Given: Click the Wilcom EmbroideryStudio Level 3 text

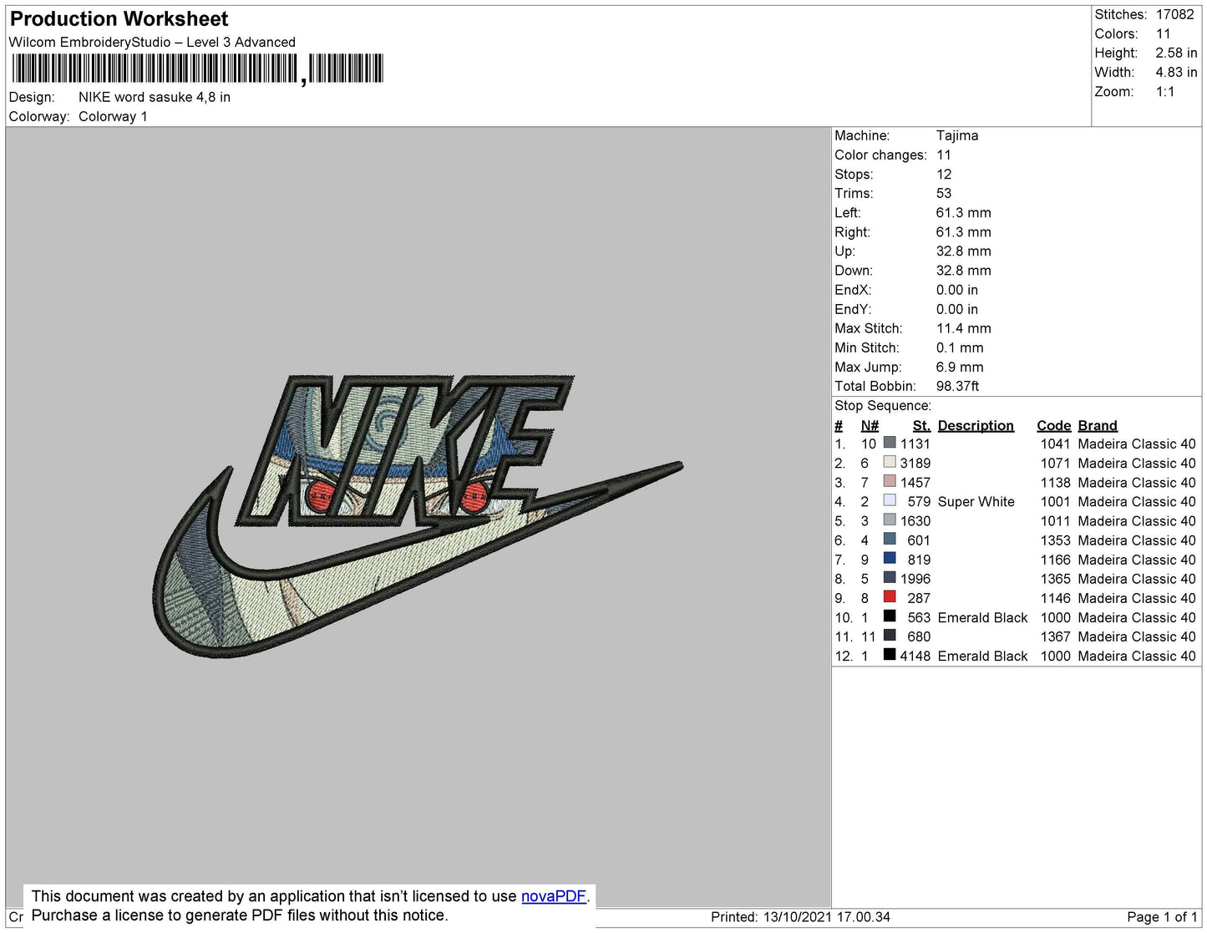Looking at the screenshot, I should (x=152, y=42).
